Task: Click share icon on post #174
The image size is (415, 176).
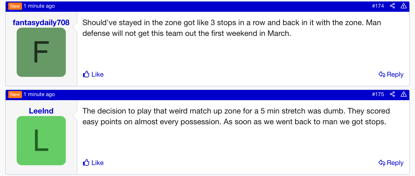Action: coord(392,6)
